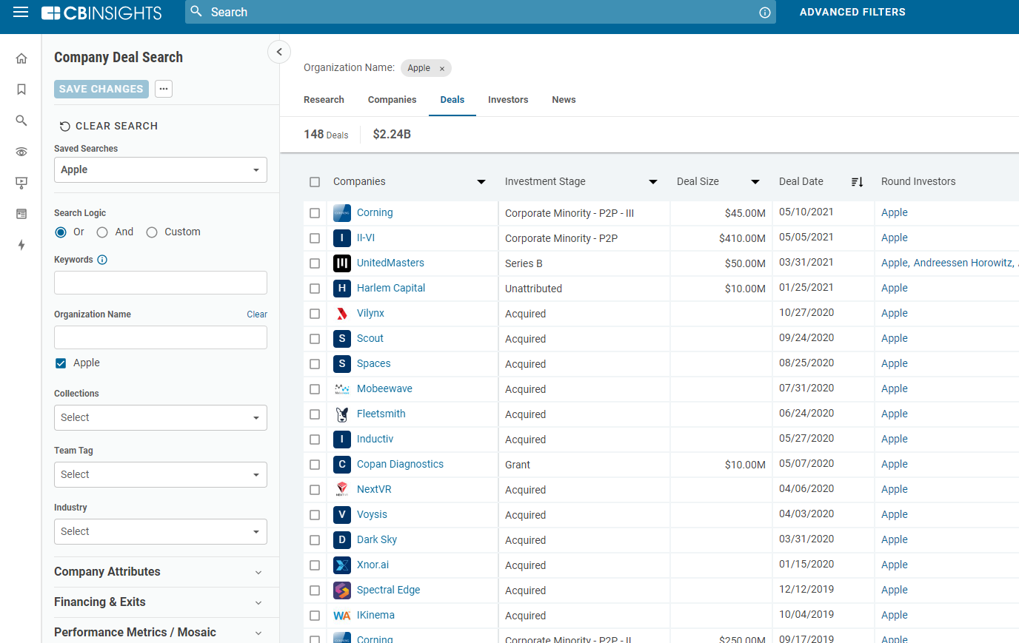Check the Dark Sky row checkbox

pyautogui.click(x=315, y=540)
